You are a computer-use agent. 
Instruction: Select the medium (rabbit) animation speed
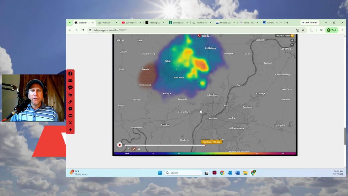point(133,149)
